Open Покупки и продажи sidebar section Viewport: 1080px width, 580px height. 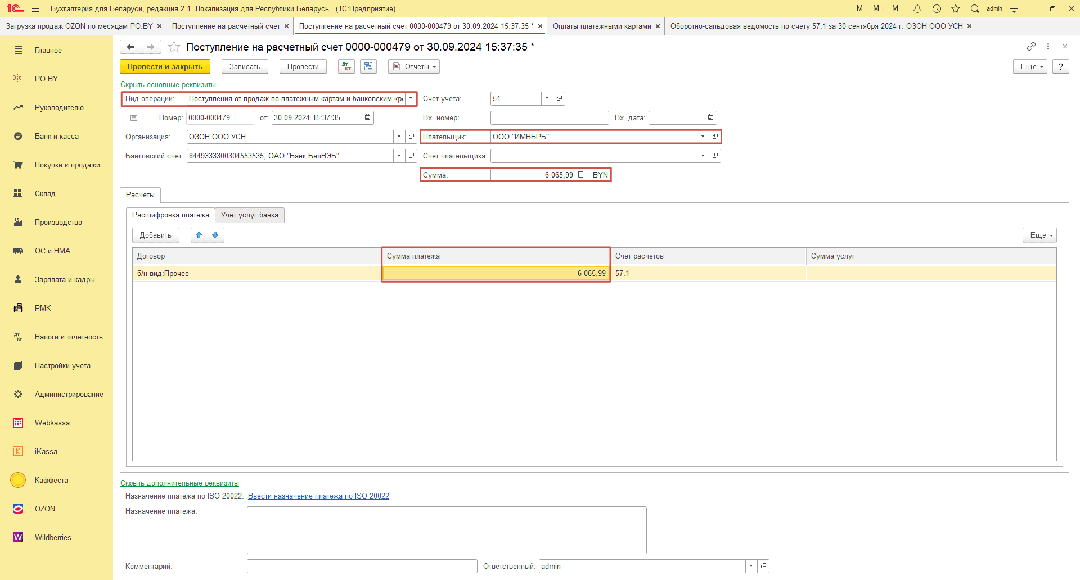(x=56, y=165)
